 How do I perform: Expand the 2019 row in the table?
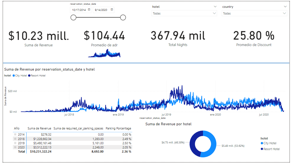15,143
